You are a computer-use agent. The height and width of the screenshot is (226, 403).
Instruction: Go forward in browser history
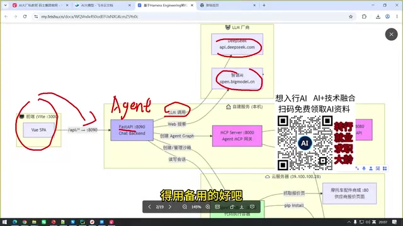(15, 16)
